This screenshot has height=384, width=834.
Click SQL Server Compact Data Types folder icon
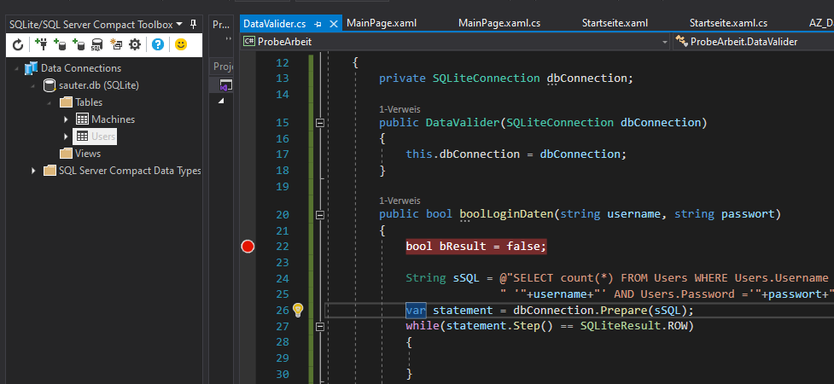[x=50, y=170]
